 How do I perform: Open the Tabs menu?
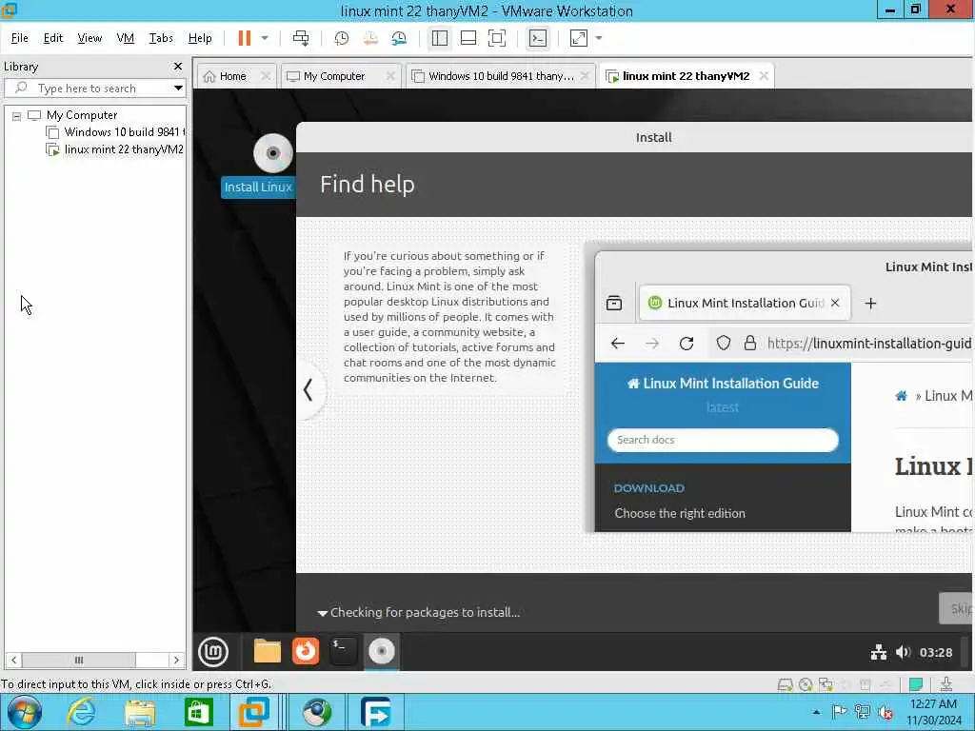pos(160,38)
